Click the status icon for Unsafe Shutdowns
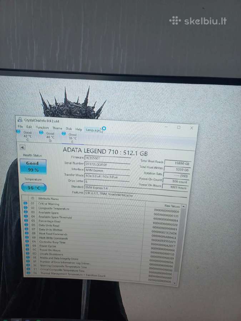 pos(27,253)
